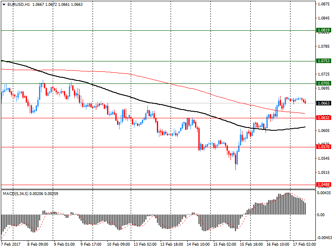This screenshot has height=249, width=332.
Task: Click the EURUSD,H1 symbol title text
Action: (x=19, y=5)
